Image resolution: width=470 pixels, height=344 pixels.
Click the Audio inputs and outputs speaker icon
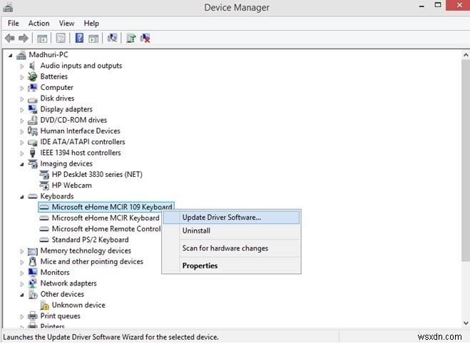32,66
